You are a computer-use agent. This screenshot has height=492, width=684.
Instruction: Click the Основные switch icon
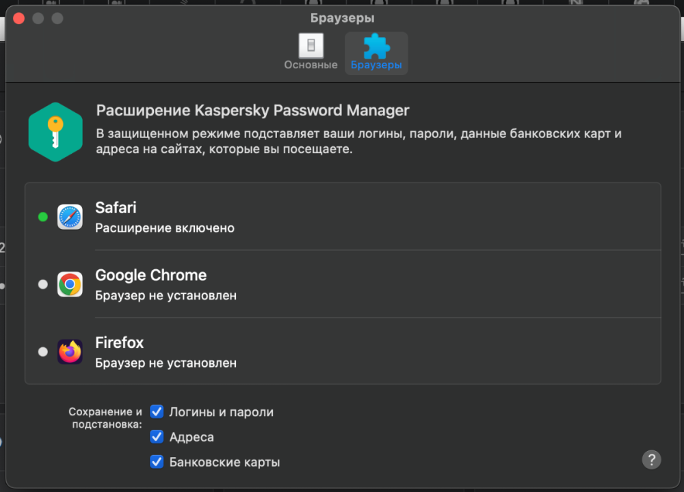311,46
